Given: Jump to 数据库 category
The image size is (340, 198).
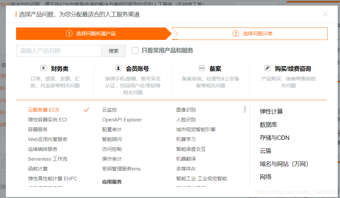Looking at the screenshot, I should (269, 125).
